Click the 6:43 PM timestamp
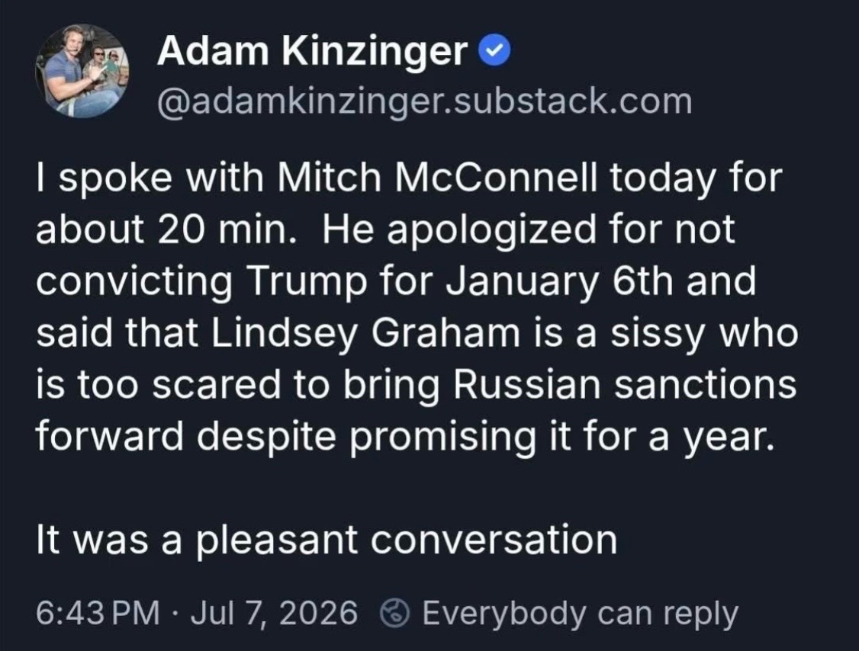Viewport: 859px width, 651px height. pos(98,613)
